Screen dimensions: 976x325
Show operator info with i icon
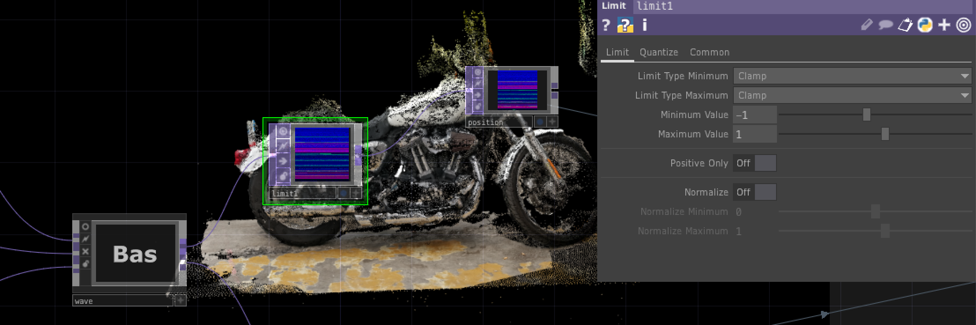pos(644,25)
